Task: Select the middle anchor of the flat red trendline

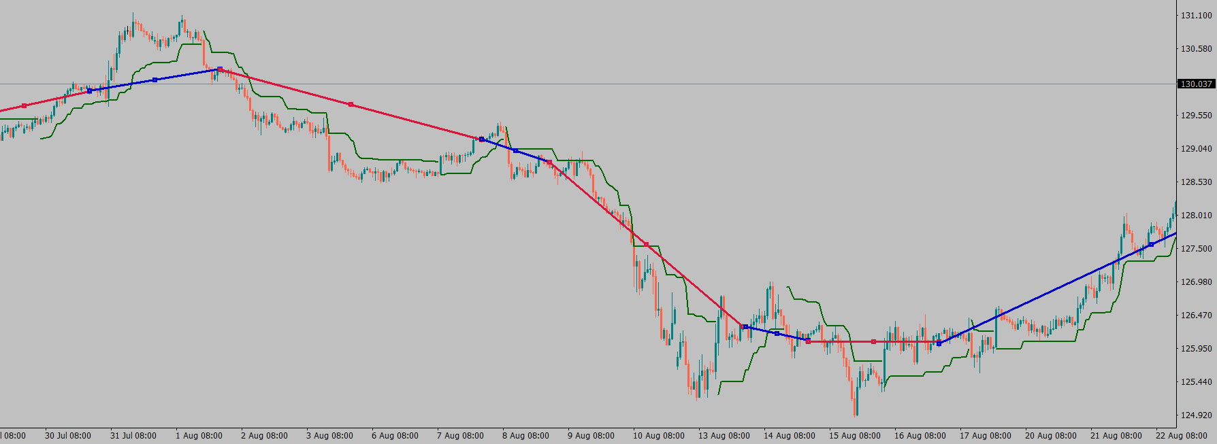Action: (874, 341)
